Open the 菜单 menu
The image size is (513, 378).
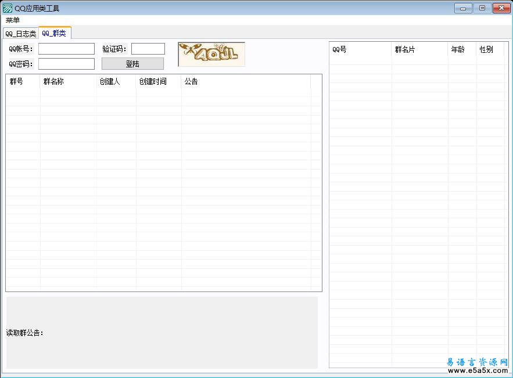(x=13, y=20)
